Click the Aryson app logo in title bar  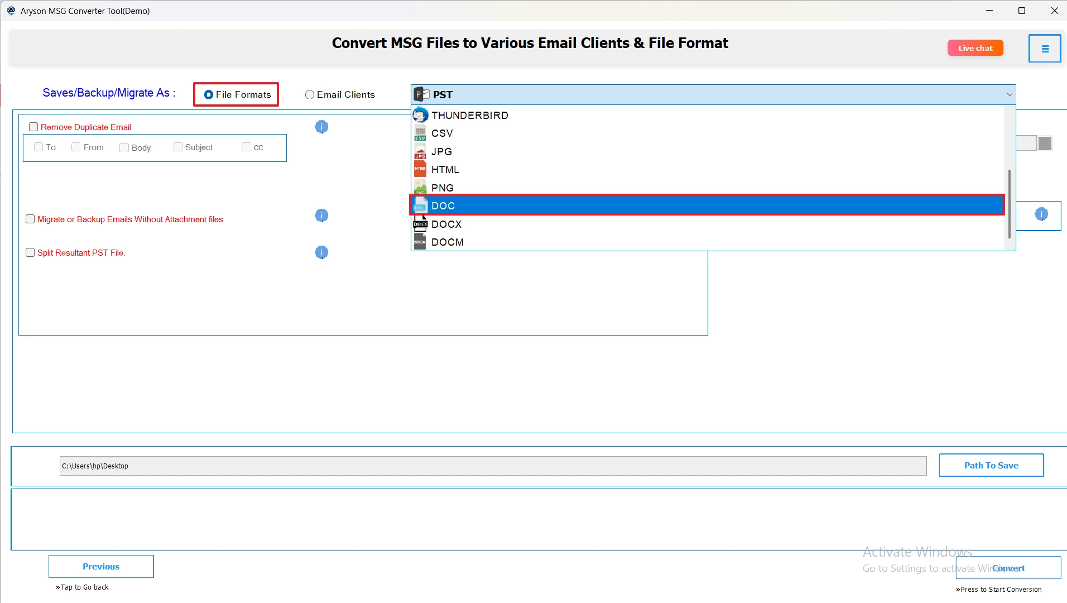(11, 11)
